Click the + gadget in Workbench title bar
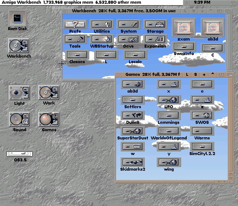 [x=202, y=11]
